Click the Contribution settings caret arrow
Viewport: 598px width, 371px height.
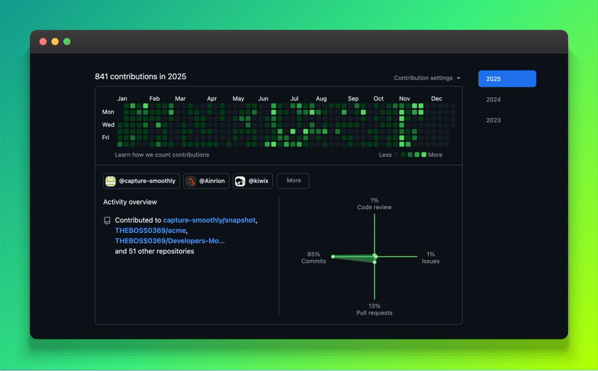point(458,78)
